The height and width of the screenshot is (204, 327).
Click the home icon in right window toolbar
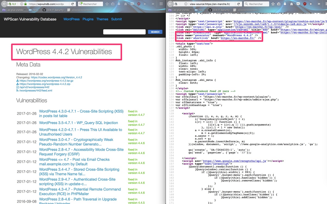coord(291,4)
